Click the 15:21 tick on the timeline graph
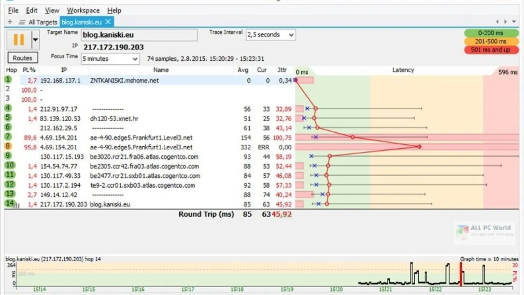 click(385, 289)
